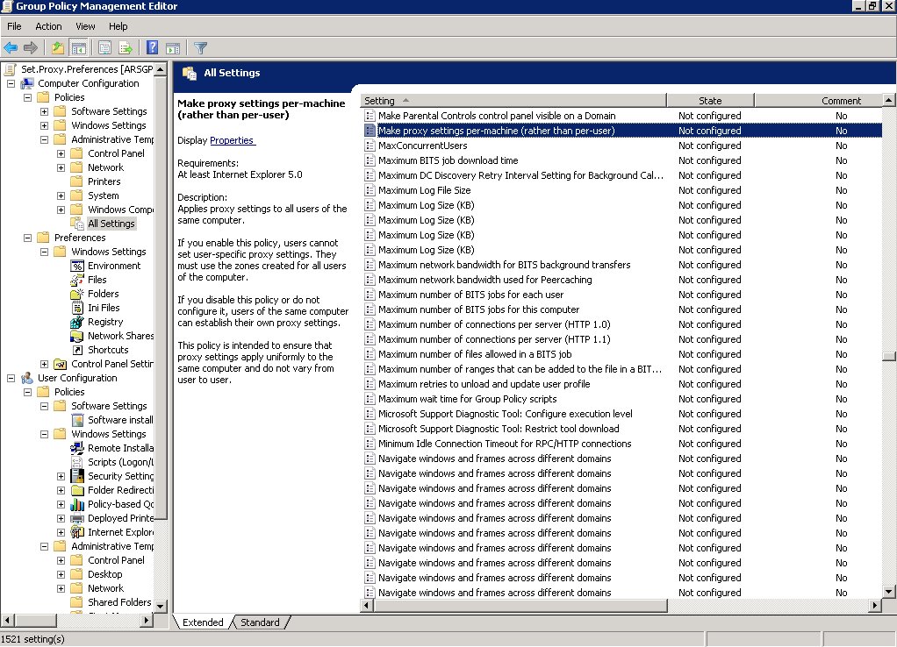Click the Back arrow toolbar icon
Viewport: 897px width, 647px height.
(x=11, y=48)
